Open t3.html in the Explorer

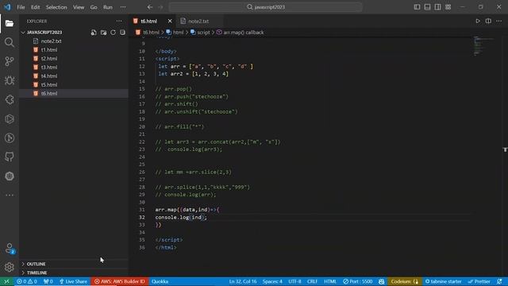coord(74,67)
